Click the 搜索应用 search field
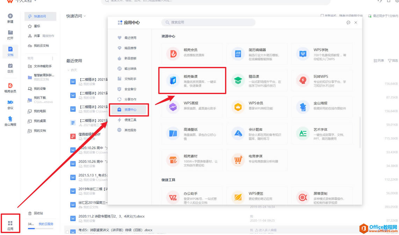399x235 pixels. pos(208,22)
